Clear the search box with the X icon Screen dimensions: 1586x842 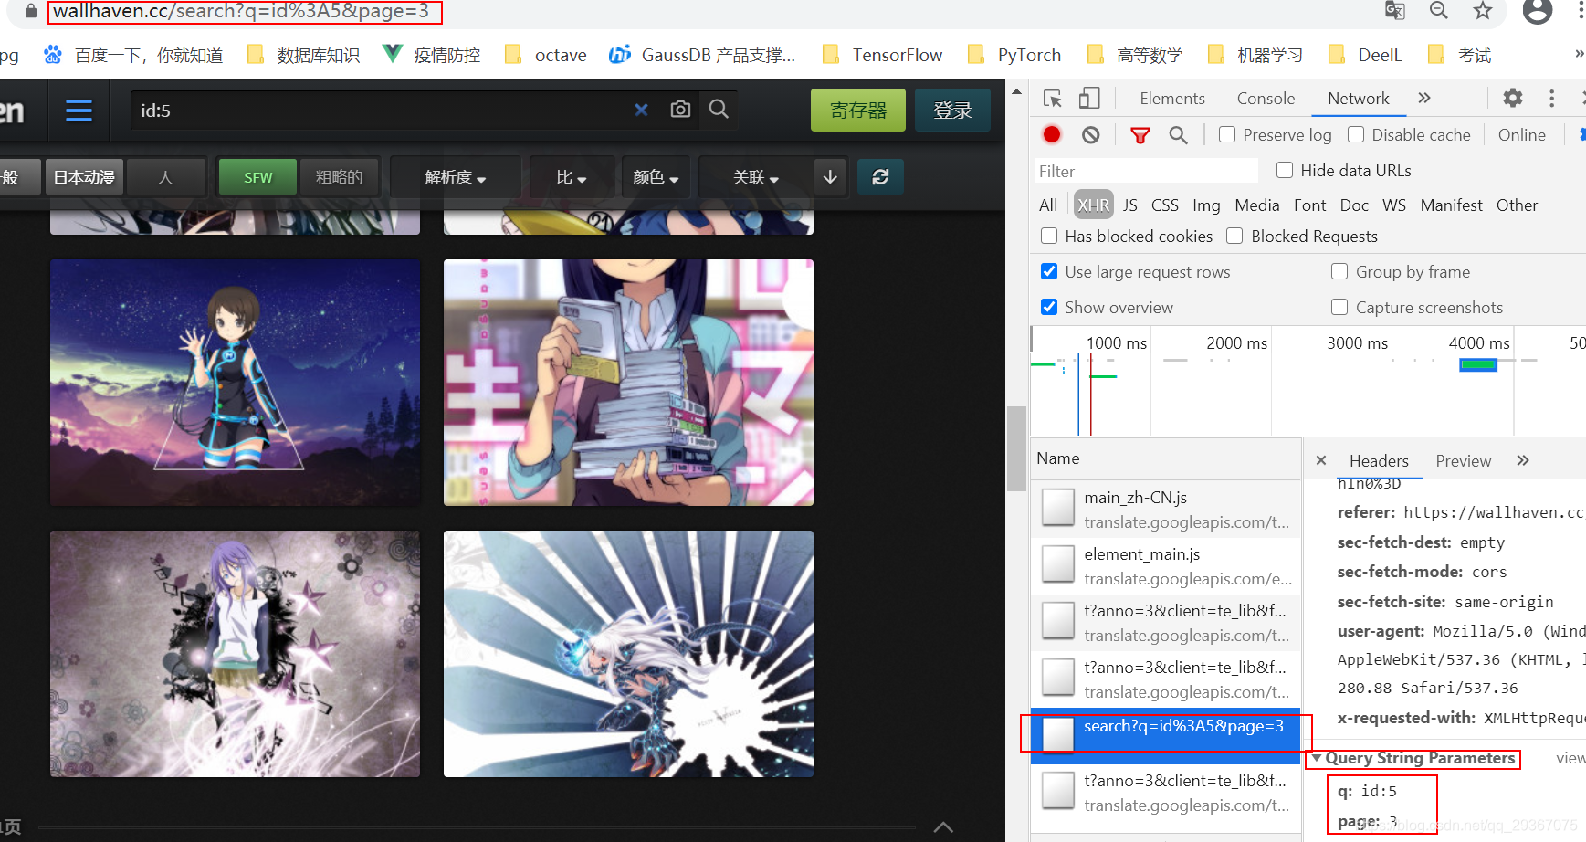point(641,110)
